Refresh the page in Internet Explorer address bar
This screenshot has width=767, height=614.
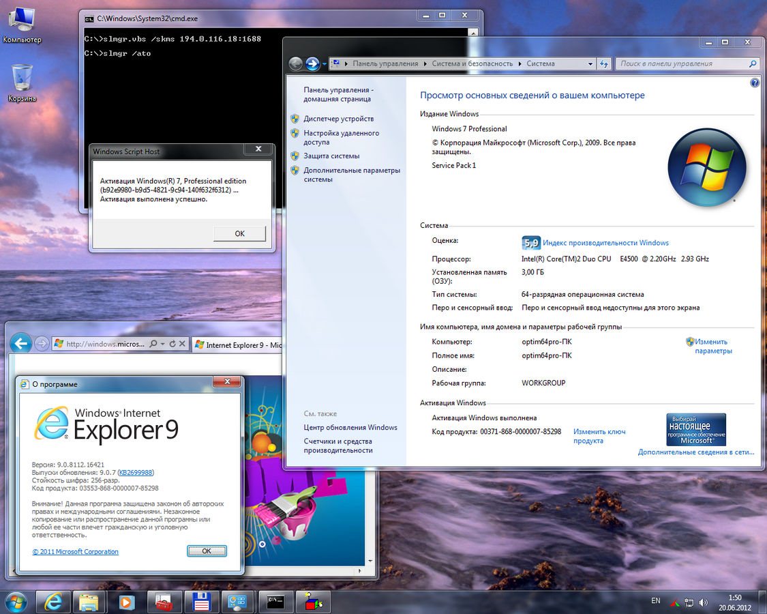[172, 345]
